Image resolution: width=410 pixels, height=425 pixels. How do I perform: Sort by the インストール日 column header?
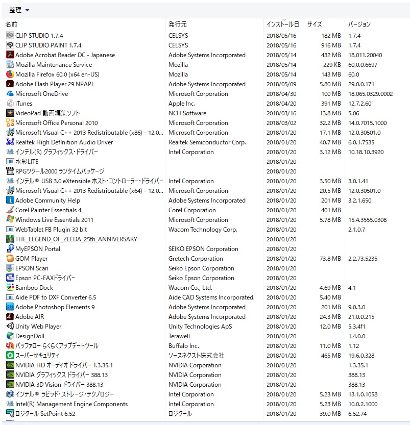pos(283,24)
